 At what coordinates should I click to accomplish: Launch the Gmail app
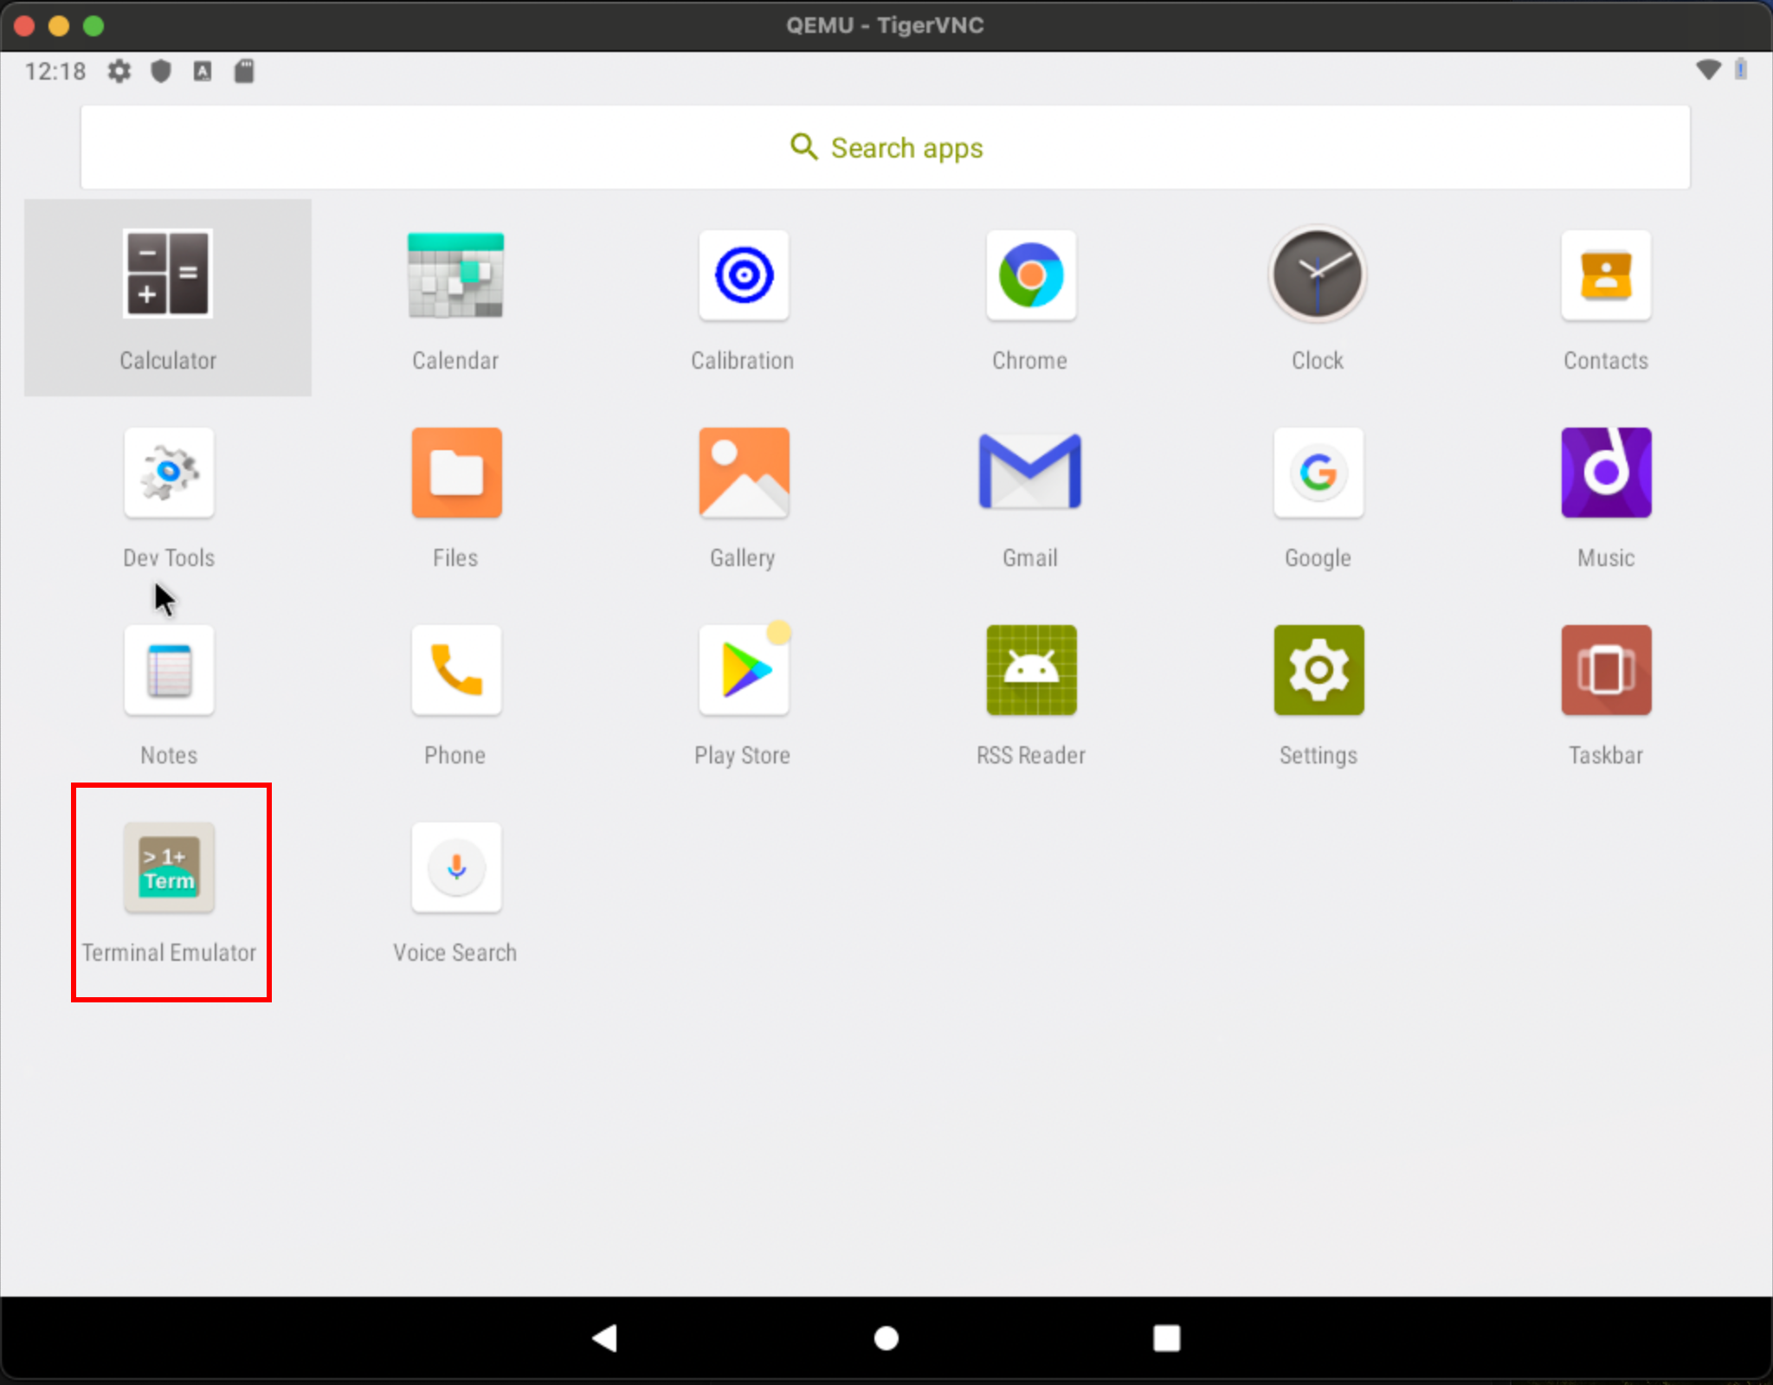(1030, 471)
